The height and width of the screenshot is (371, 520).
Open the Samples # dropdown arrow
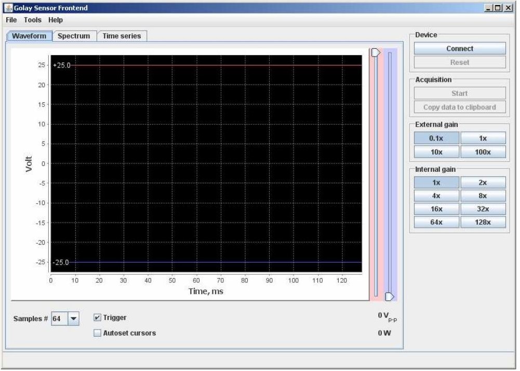[x=73, y=319]
